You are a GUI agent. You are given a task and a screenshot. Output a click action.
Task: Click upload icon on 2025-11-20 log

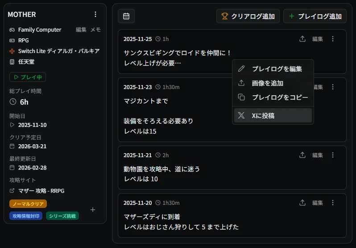click(x=302, y=203)
